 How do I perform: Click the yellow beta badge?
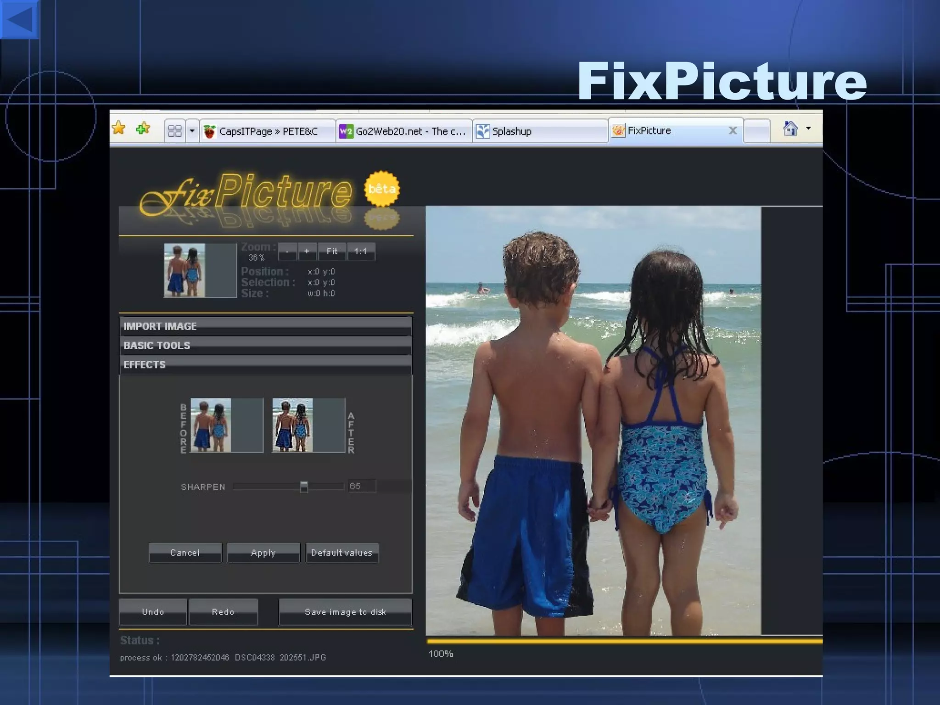click(382, 189)
